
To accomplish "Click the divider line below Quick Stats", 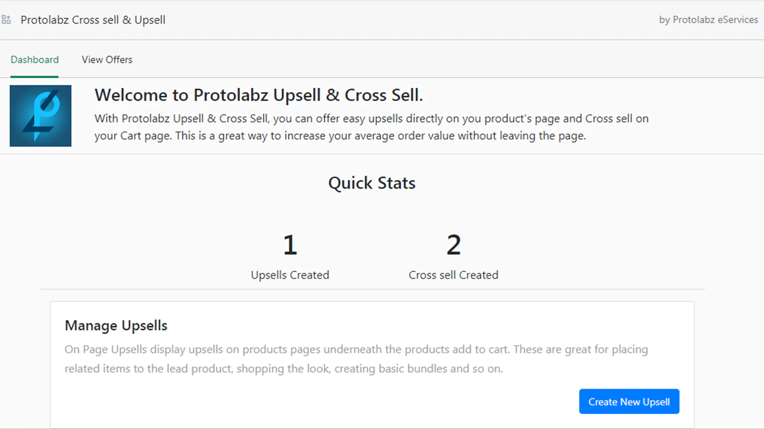I will (x=372, y=289).
